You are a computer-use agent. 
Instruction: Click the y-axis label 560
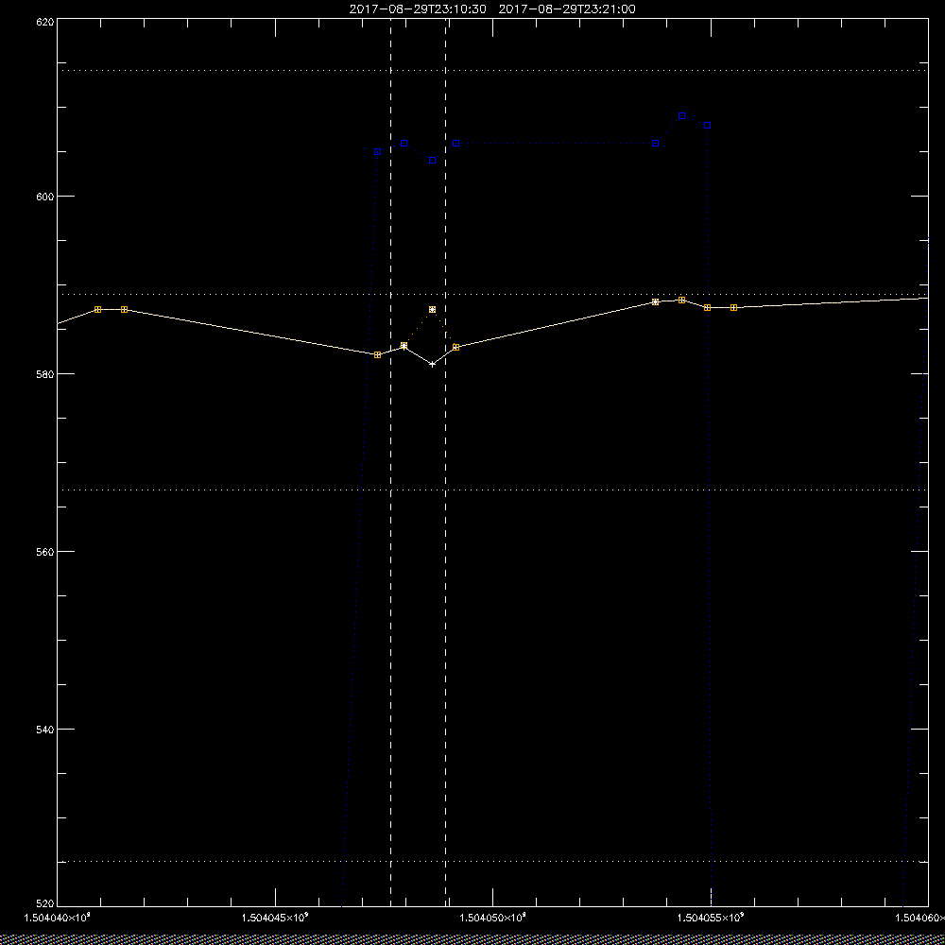point(45,552)
